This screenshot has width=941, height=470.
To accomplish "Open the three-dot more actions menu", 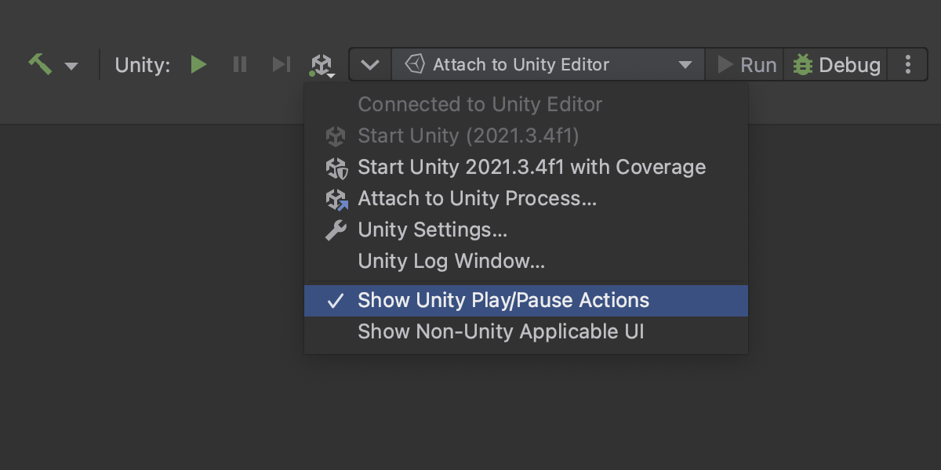I will coord(908,65).
